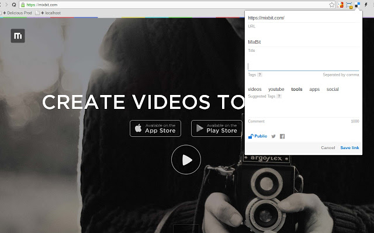Screen dimensions: 374x233
Task: Open the localhost bookmark
Action: pos(48,13)
